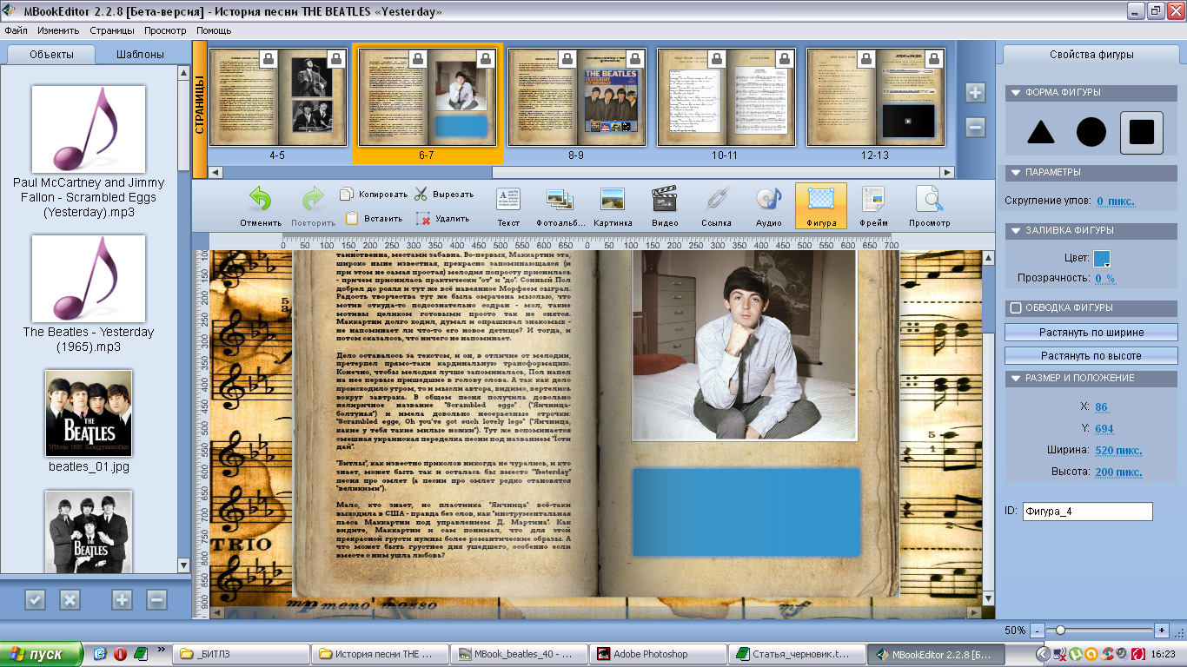Screen dimensions: 1187x667
Task: Click the Удалить delete icon
Action: click(x=423, y=219)
